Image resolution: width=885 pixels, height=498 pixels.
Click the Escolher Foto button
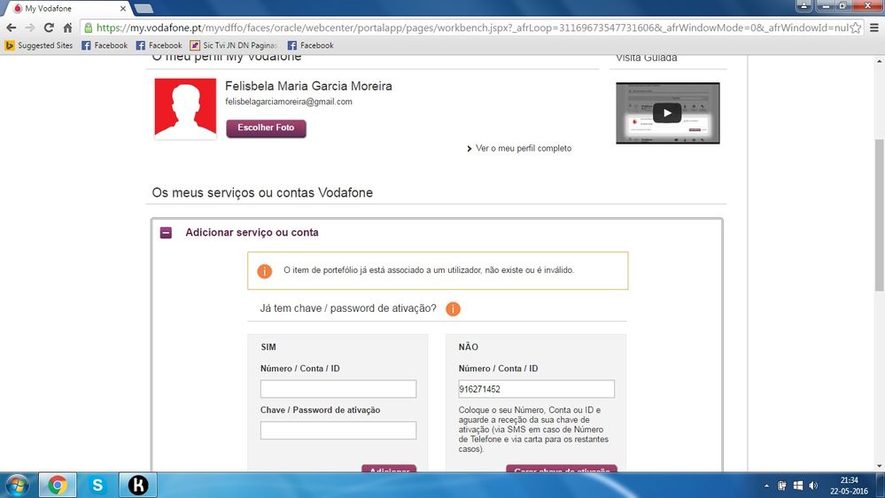point(266,128)
